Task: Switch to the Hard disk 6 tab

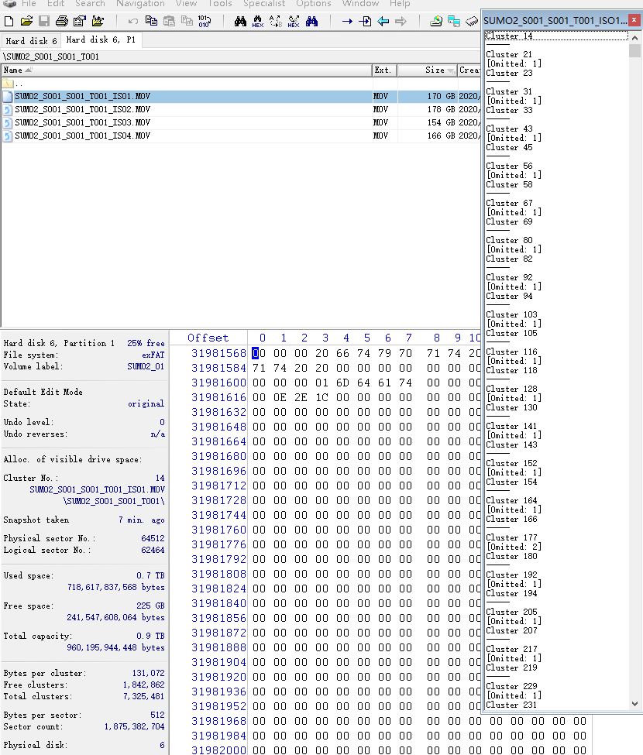Action: 31,41
